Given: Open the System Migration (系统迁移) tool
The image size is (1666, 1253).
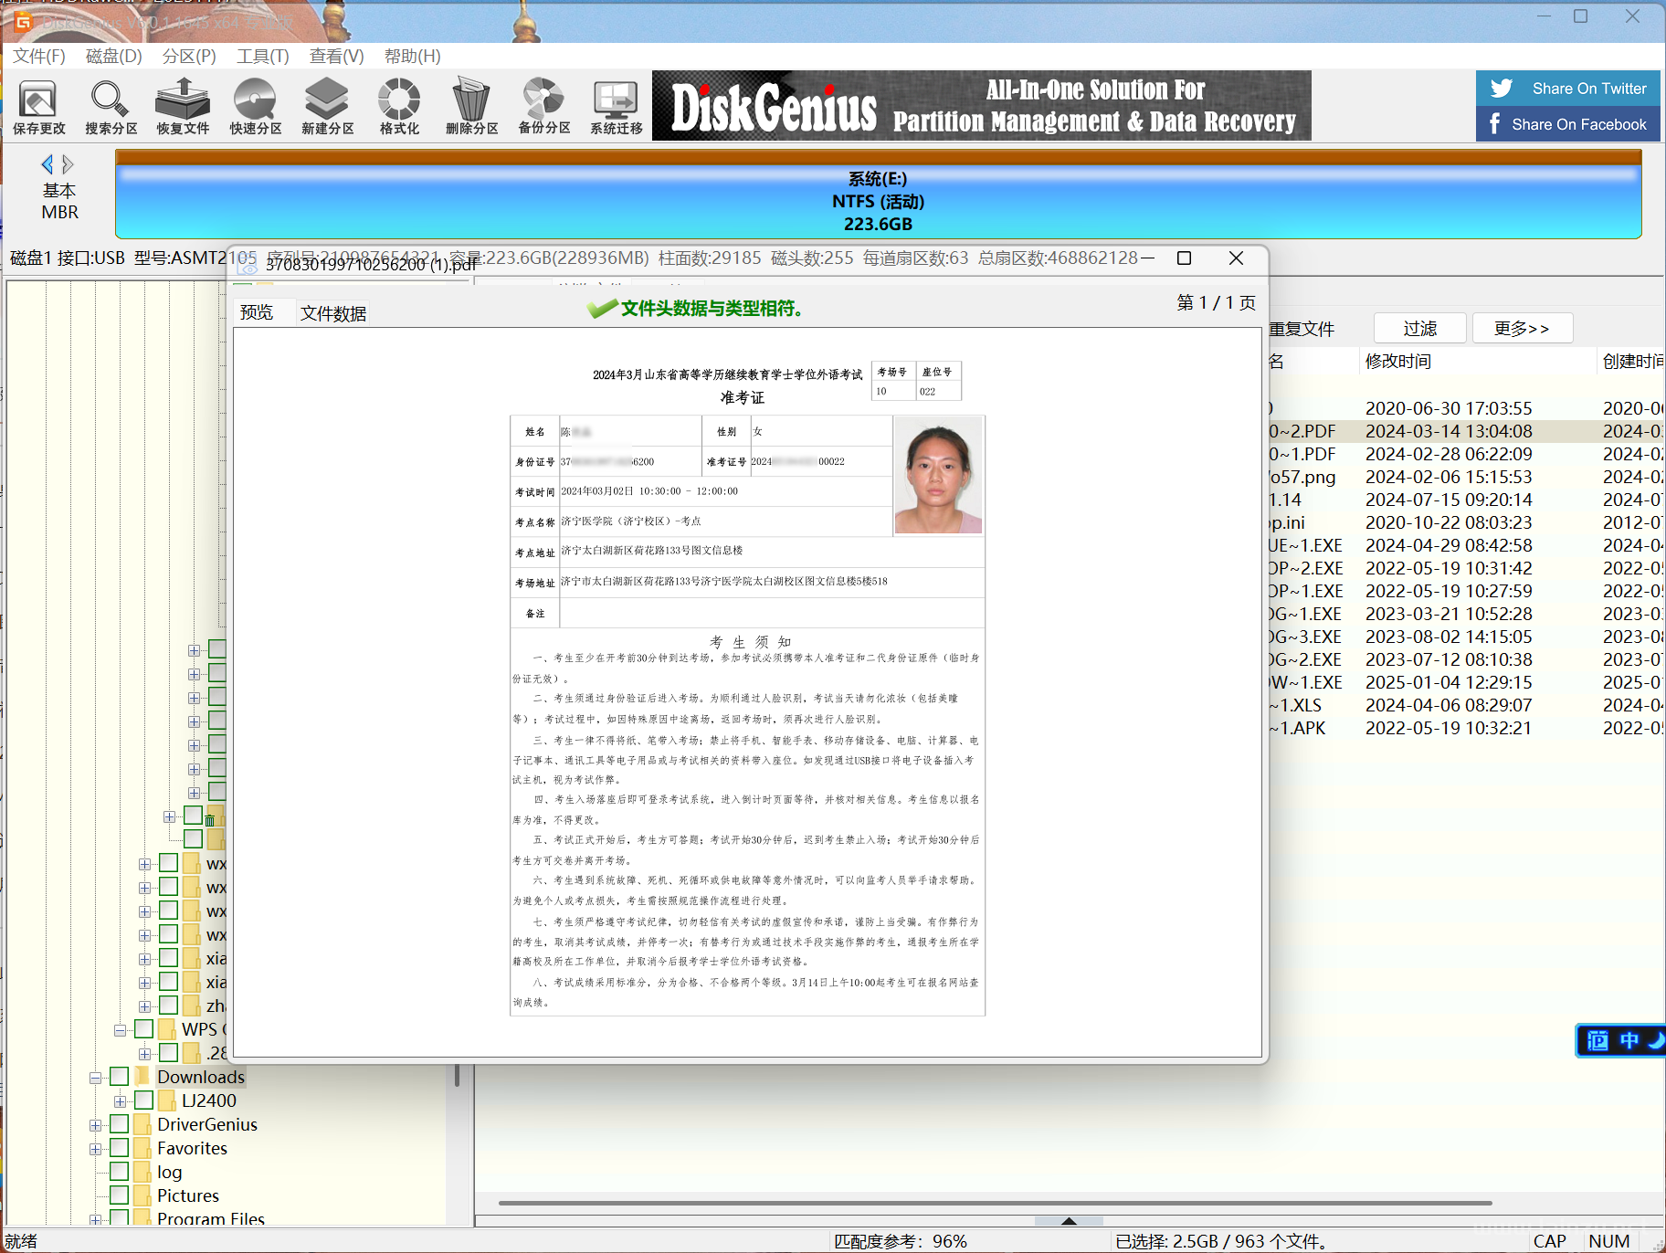Looking at the screenshot, I should point(616,106).
